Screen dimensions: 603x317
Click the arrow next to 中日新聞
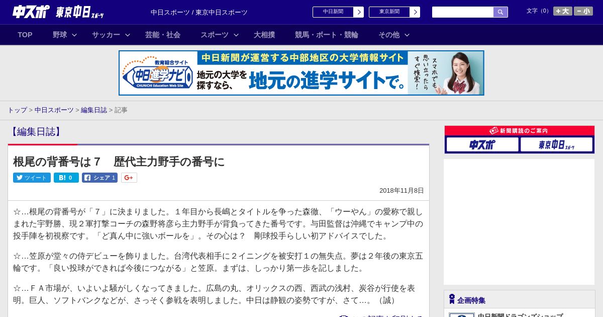[359, 12]
